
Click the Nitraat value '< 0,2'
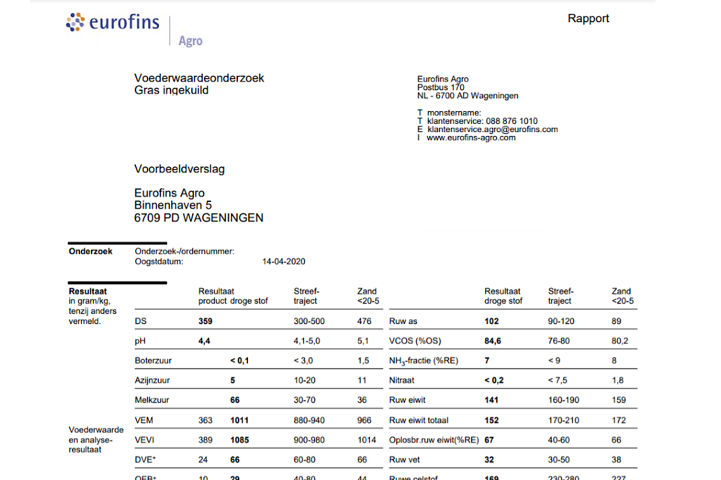[x=494, y=380]
